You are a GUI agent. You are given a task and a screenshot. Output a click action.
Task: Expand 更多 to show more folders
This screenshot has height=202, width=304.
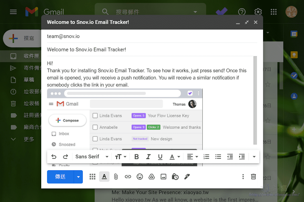(x=21, y=139)
